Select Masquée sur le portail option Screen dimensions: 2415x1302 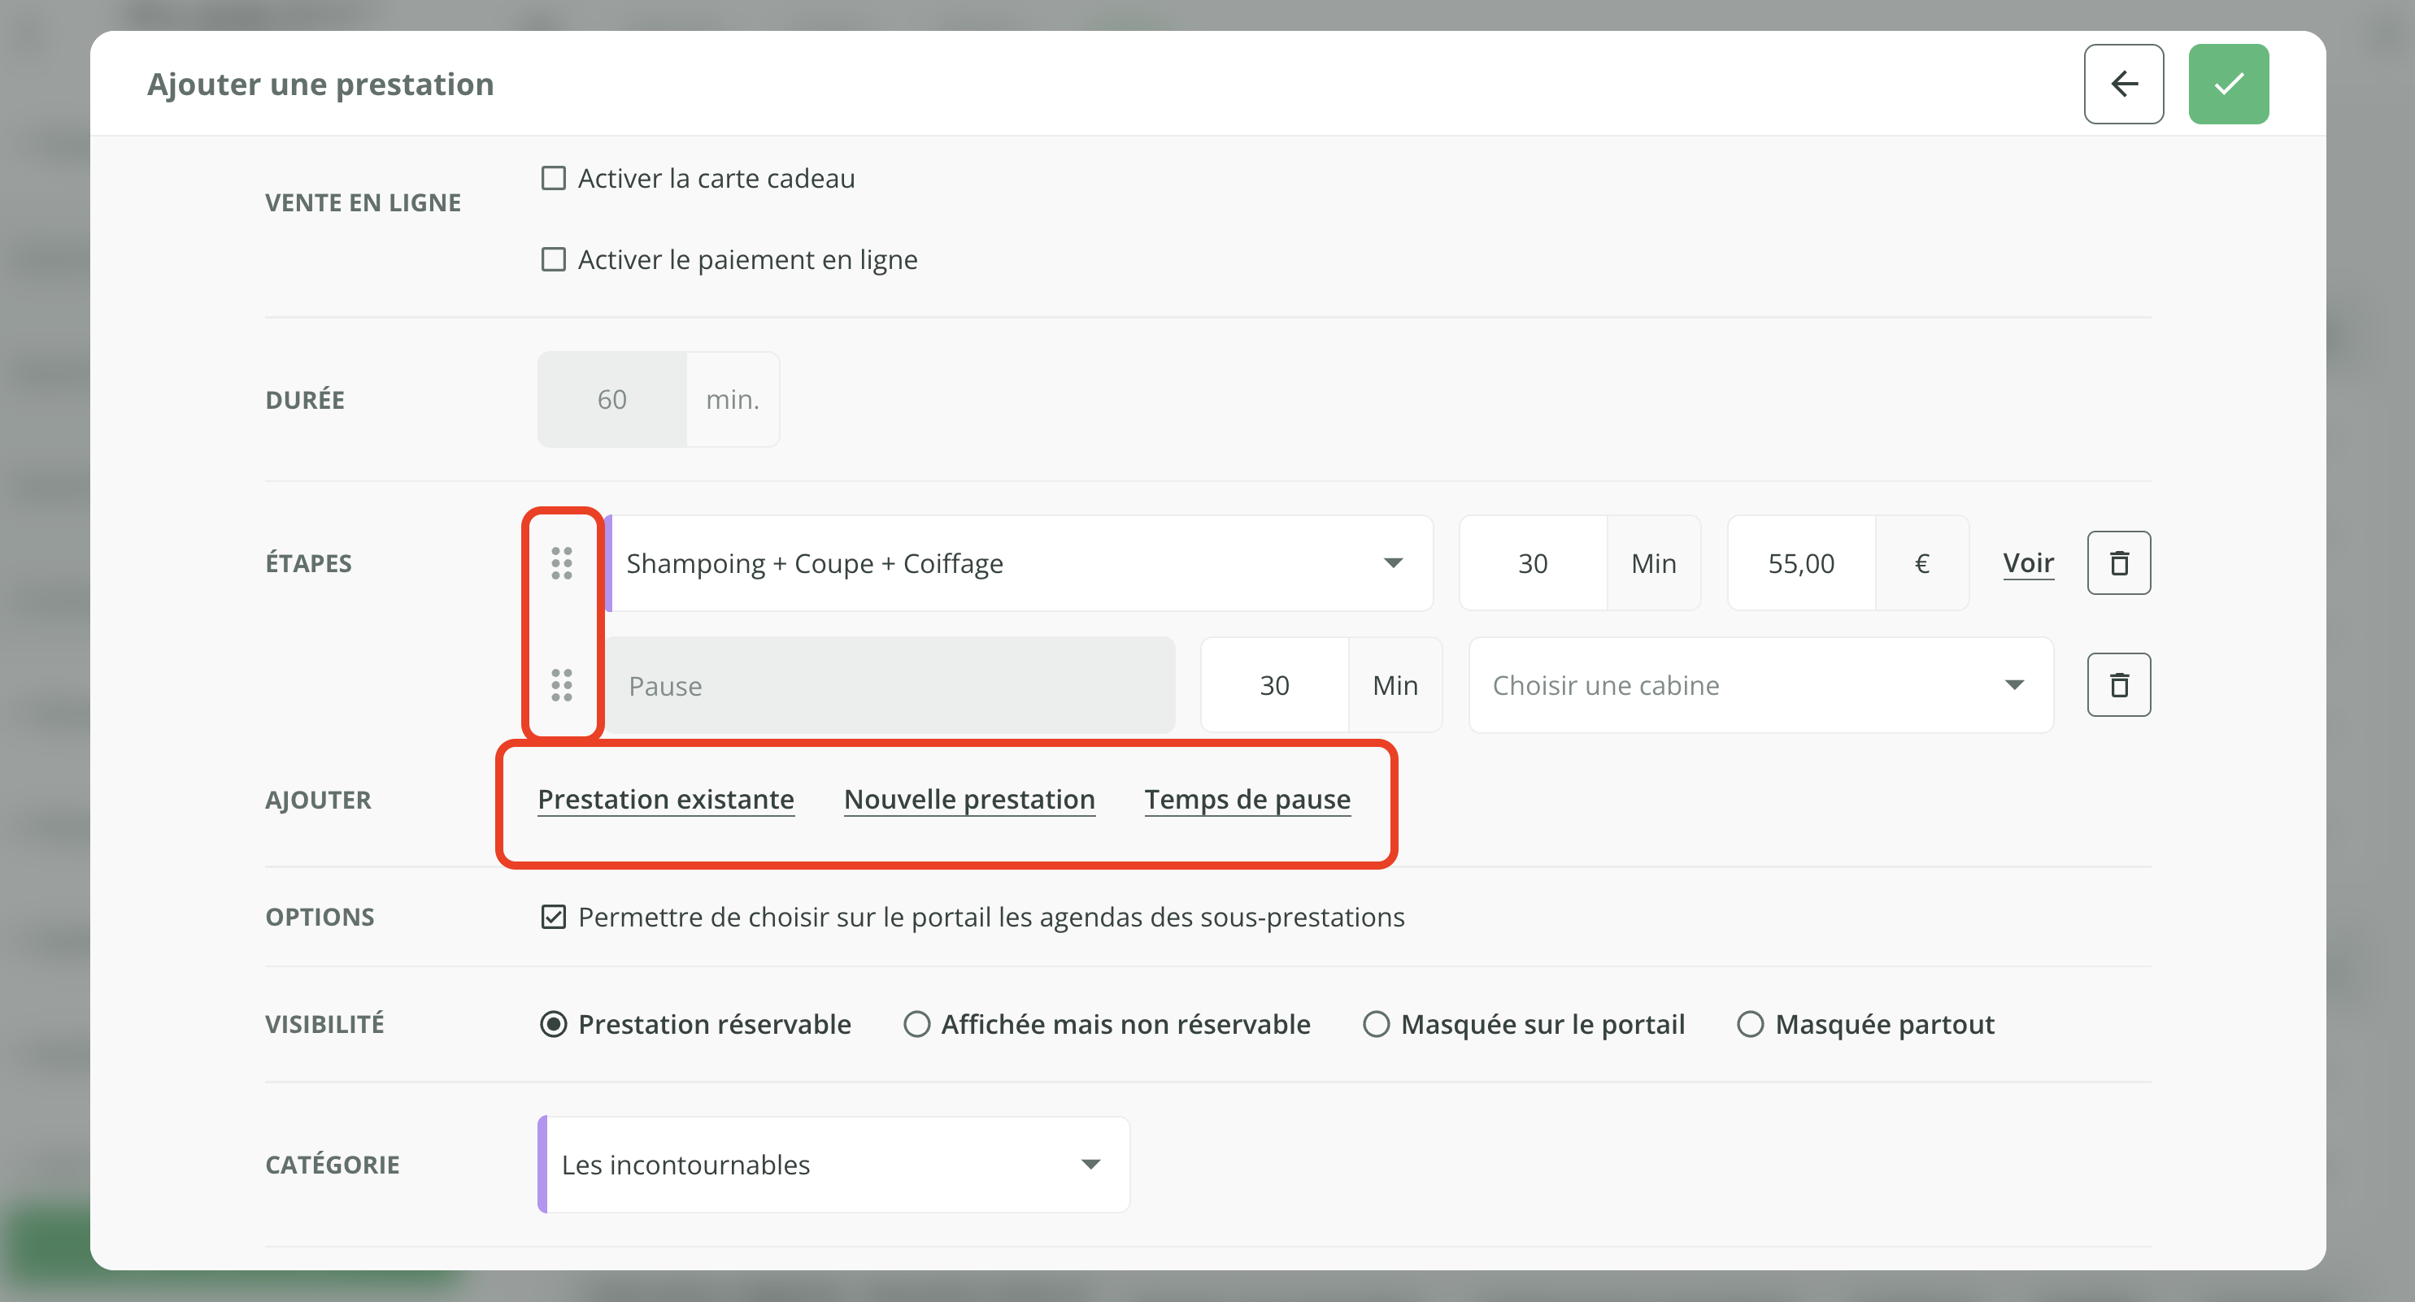pos(1375,1025)
